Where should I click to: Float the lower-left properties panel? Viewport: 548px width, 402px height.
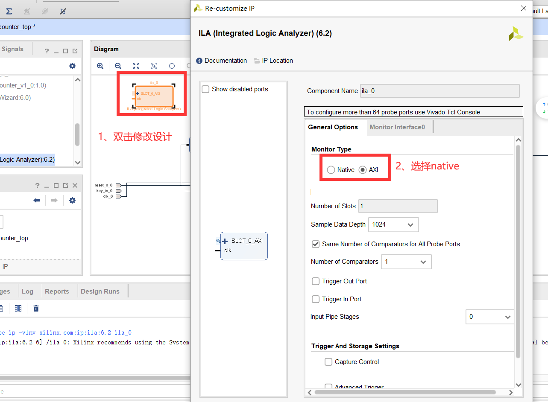(65, 185)
